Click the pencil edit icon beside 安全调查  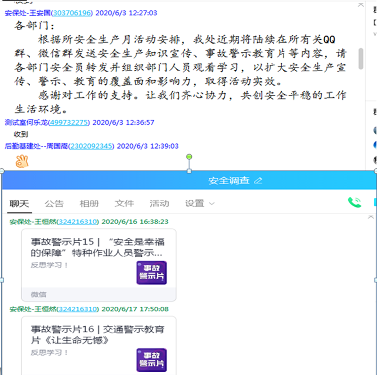258,180
